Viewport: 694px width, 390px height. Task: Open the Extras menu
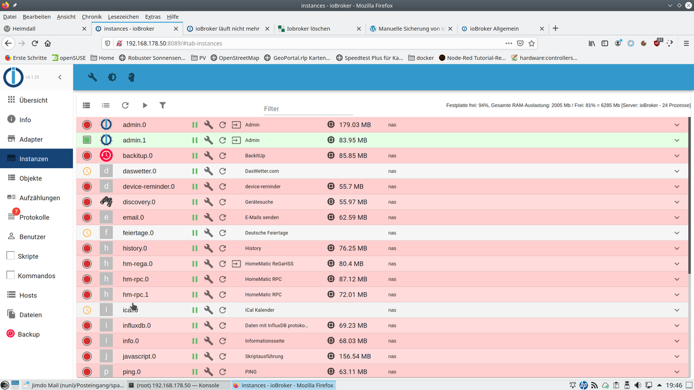153,17
